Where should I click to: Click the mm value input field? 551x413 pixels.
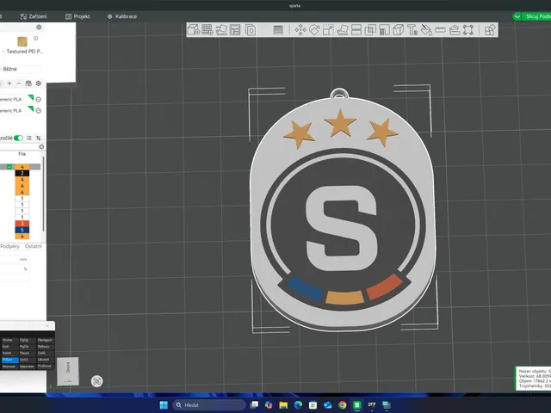pos(14,259)
